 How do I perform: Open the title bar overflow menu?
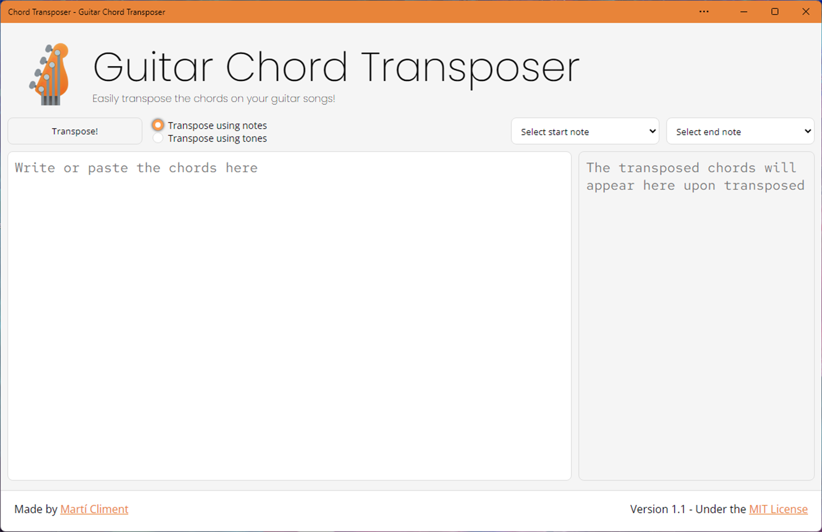703,11
